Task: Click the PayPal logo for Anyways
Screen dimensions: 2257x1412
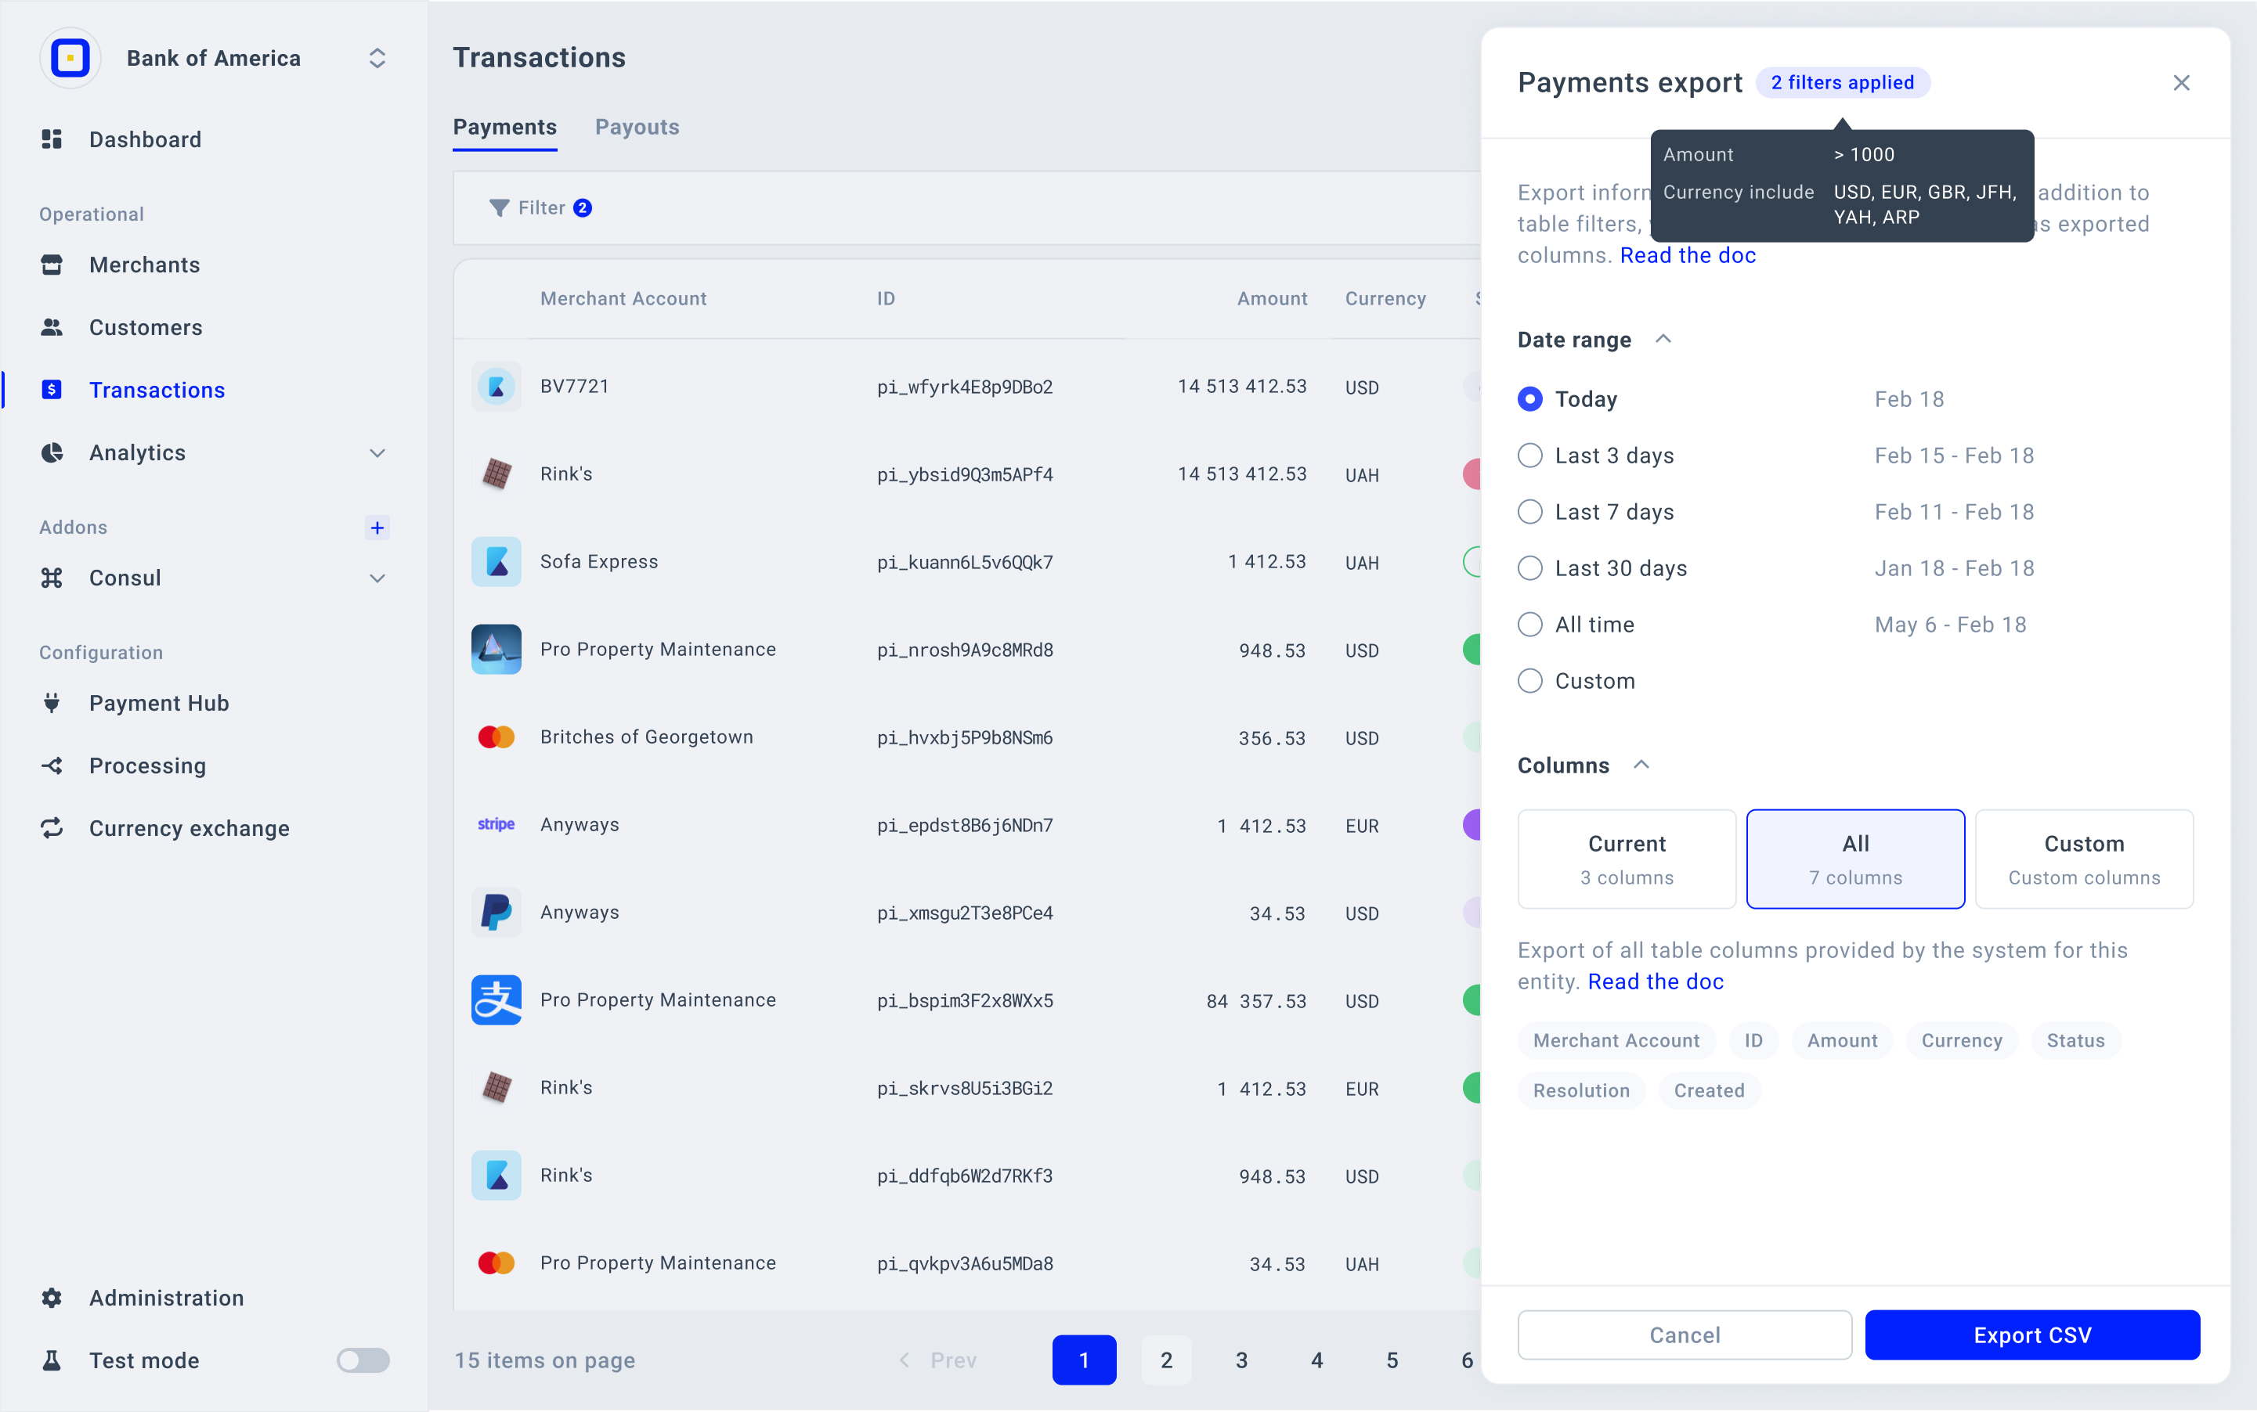Action: [x=496, y=913]
